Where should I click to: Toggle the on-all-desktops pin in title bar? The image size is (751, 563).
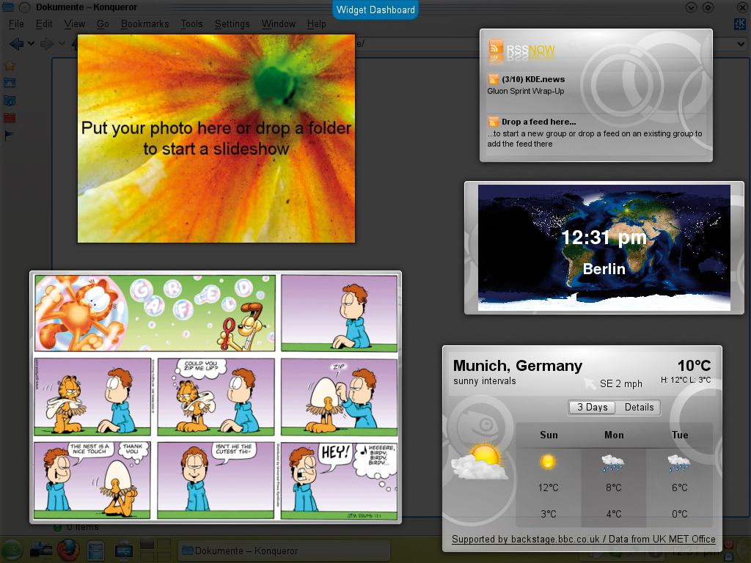point(25,7)
